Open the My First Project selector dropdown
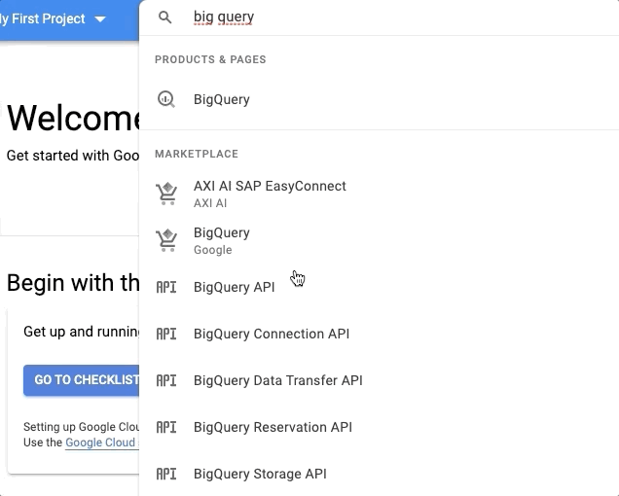Image resolution: width=619 pixels, height=496 pixels. tap(54, 18)
